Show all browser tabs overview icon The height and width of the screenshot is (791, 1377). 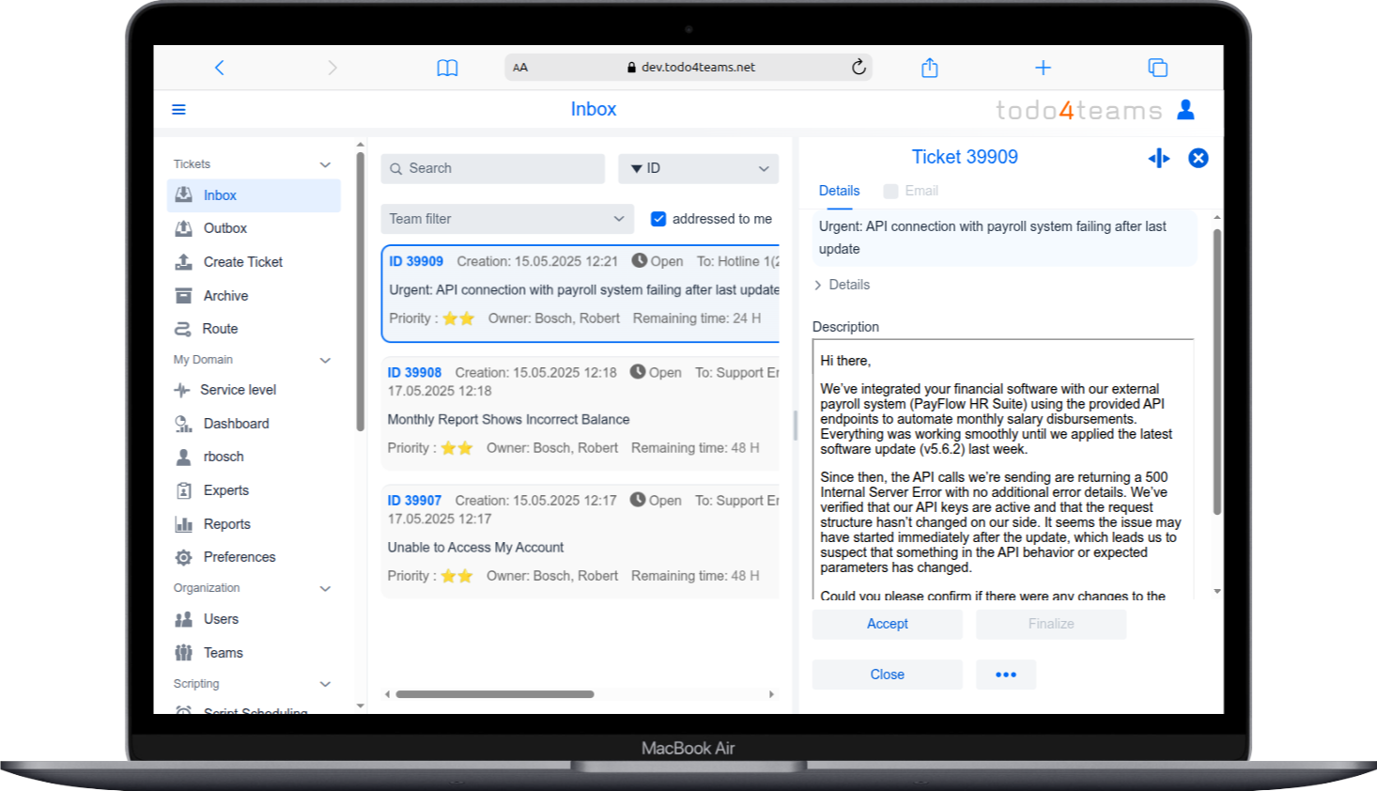click(x=1157, y=68)
